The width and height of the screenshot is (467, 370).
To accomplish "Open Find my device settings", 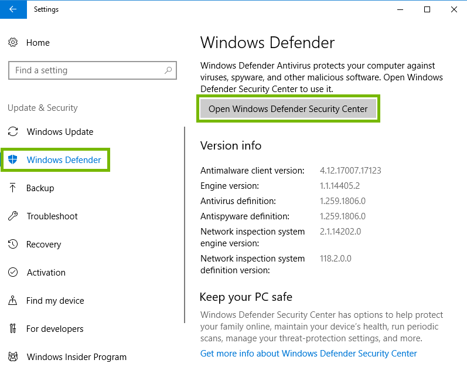I will pos(55,301).
